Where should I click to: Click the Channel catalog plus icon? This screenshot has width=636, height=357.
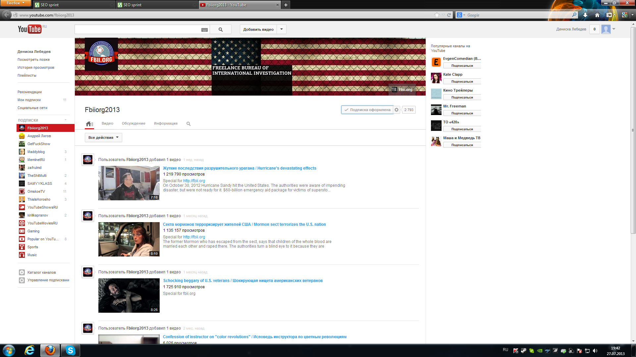(22, 272)
